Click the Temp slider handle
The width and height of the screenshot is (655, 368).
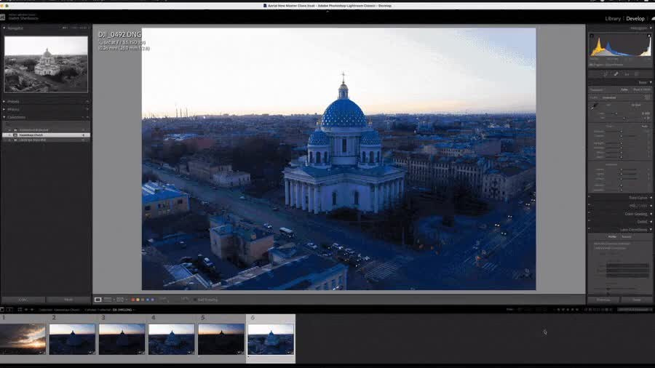tap(616, 113)
